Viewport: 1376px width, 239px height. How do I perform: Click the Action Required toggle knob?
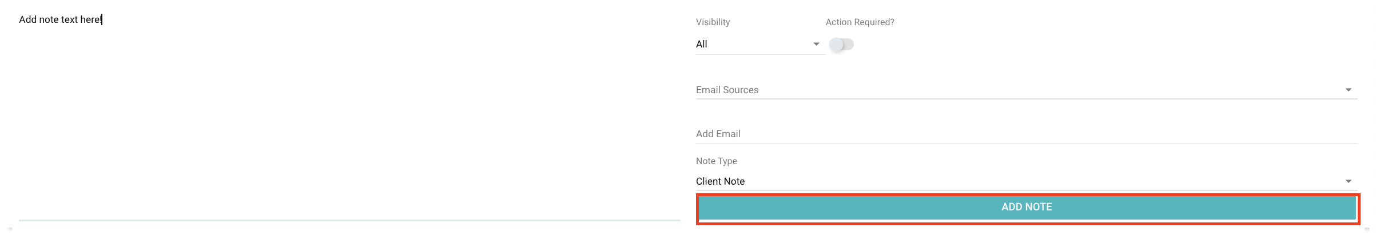[x=836, y=45]
